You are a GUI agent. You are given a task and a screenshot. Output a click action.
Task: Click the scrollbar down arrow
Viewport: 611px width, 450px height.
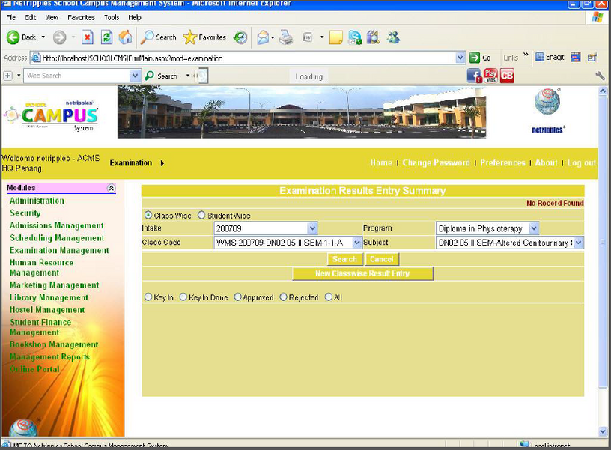(603, 431)
